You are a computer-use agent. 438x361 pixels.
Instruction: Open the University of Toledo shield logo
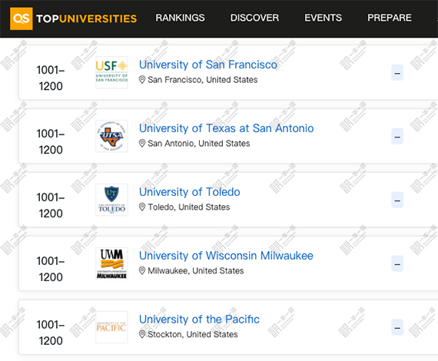click(x=111, y=200)
